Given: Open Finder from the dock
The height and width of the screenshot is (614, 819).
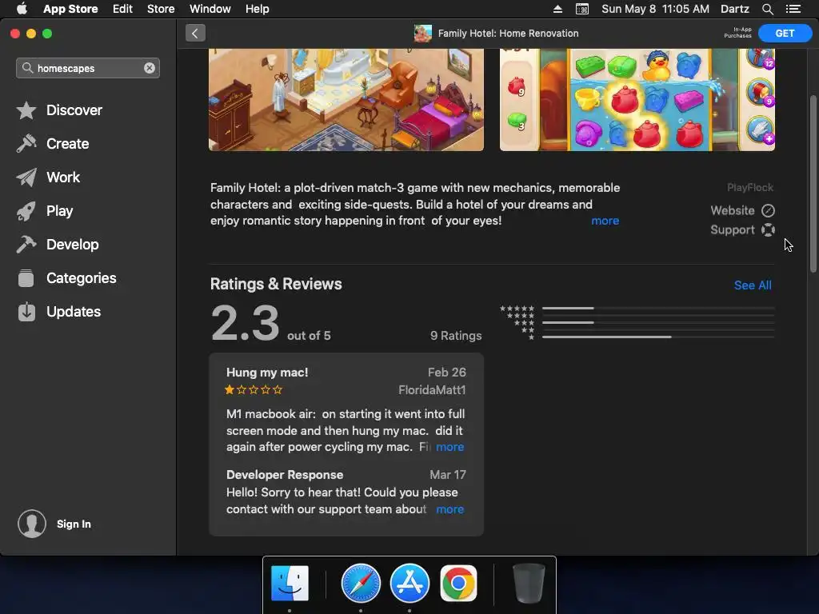Looking at the screenshot, I should (x=290, y=583).
